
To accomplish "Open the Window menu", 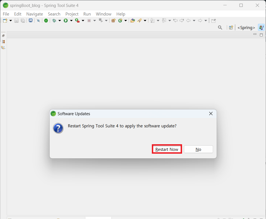I will tap(103, 14).
